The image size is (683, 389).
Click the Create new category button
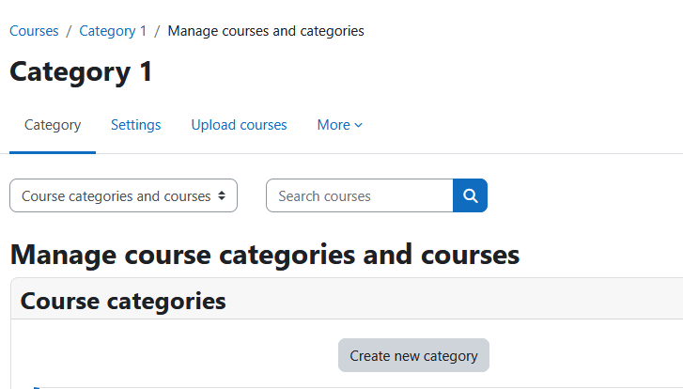point(413,355)
